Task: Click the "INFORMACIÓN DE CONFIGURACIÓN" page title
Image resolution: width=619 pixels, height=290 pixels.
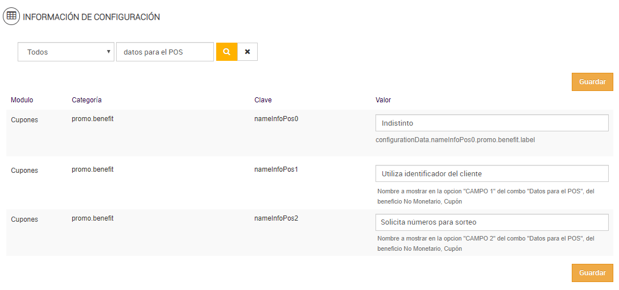Action: pyautogui.click(x=91, y=17)
